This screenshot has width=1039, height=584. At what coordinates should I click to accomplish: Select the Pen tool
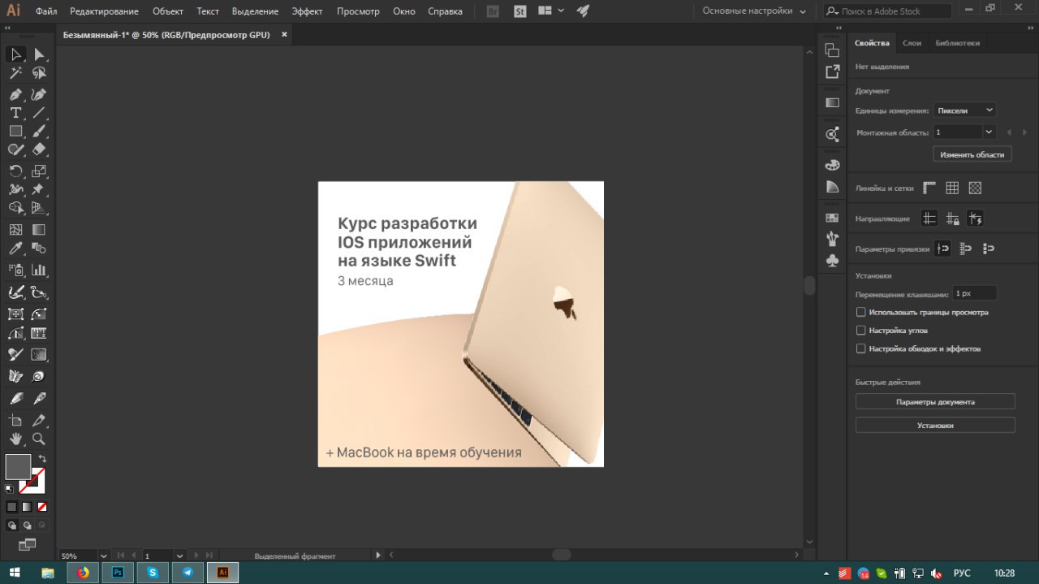coord(15,94)
